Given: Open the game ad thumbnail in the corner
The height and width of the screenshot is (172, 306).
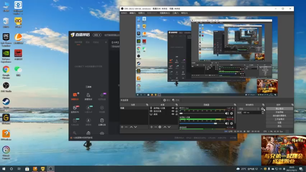Looking at the screenshot, I should pyautogui.click(x=283, y=150).
